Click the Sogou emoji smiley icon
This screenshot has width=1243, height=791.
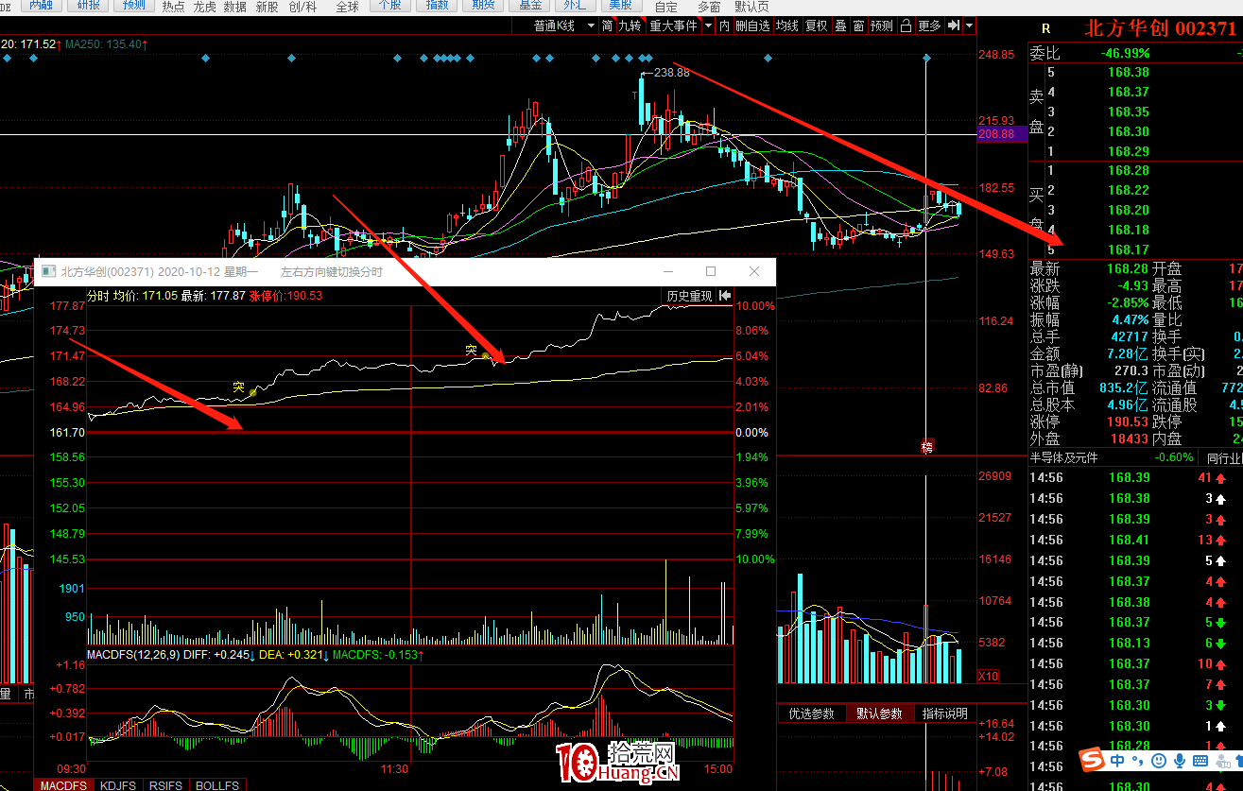pyautogui.click(x=1157, y=761)
